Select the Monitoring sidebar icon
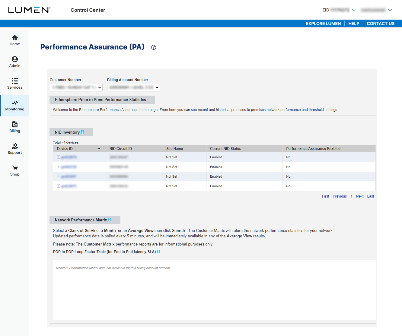The width and height of the screenshot is (402, 336). coord(15,103)
